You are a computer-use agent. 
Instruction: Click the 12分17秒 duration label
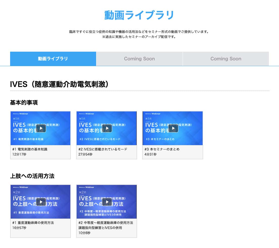pos(19,154)
